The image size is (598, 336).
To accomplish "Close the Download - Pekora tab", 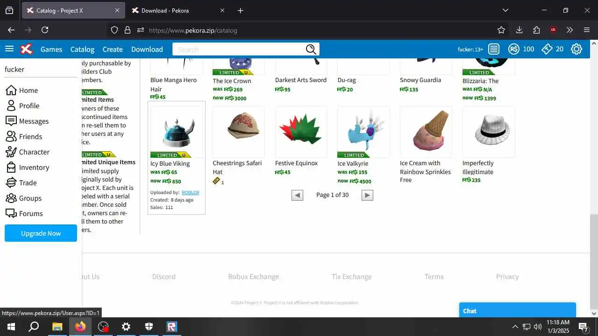I will pos(222,10).
